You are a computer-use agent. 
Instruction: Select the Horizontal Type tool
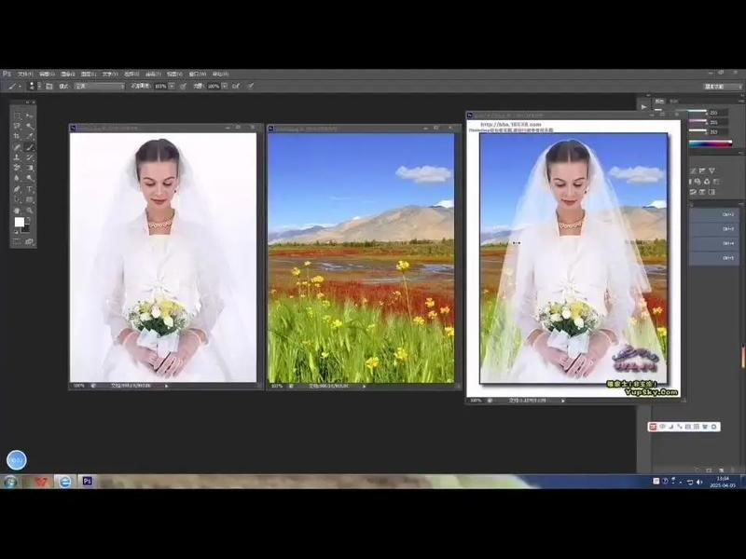[30, 189]
